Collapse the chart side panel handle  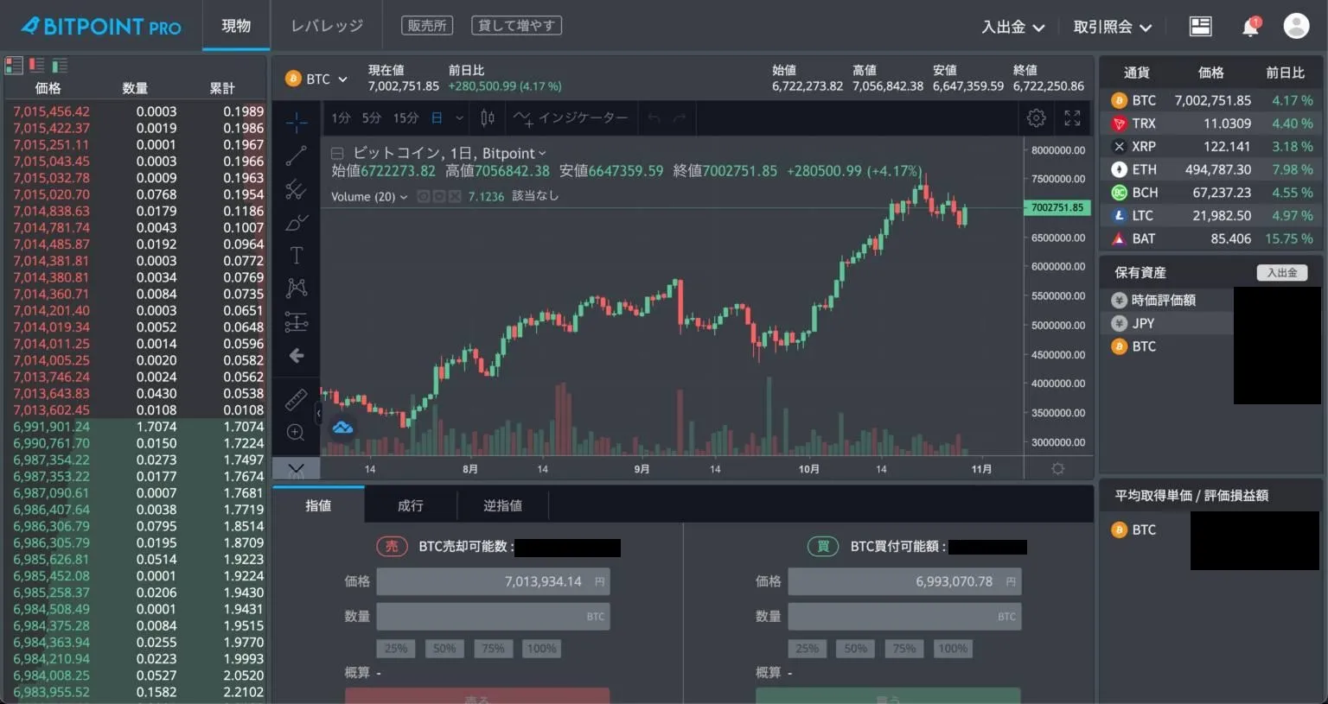tap(318, 414)
